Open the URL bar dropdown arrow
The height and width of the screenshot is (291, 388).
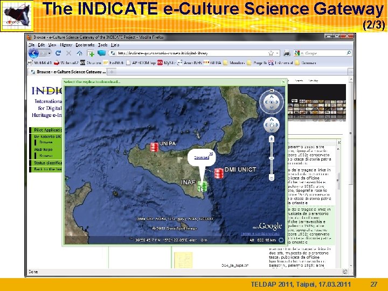click(x=278, y=53)
